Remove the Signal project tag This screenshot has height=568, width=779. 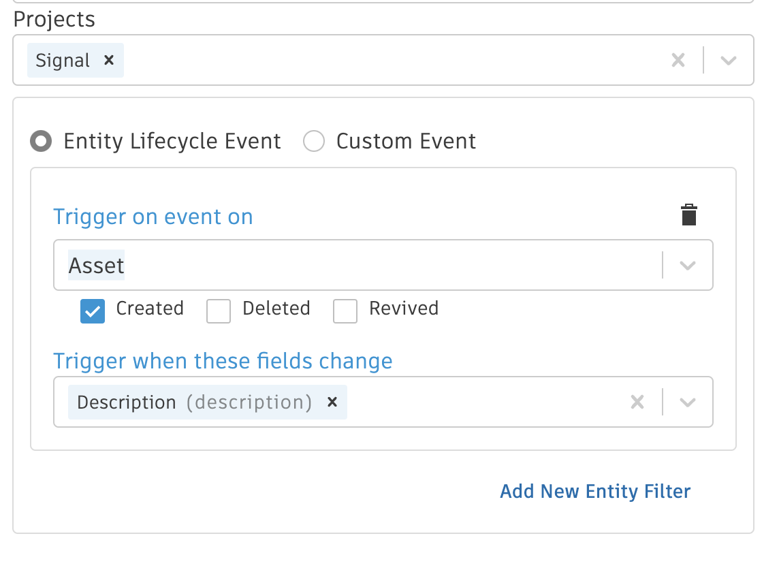coord(109,60)
